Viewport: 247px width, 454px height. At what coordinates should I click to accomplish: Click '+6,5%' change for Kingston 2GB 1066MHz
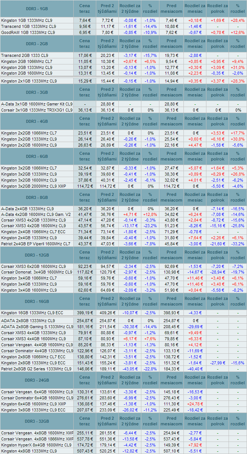(150, 61)
